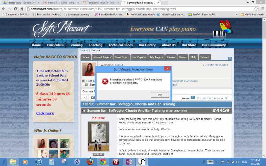Click the butterfly piano logo
Image resolution: width=266 pixels, height=166 pixels.
[x=223, y=29]
